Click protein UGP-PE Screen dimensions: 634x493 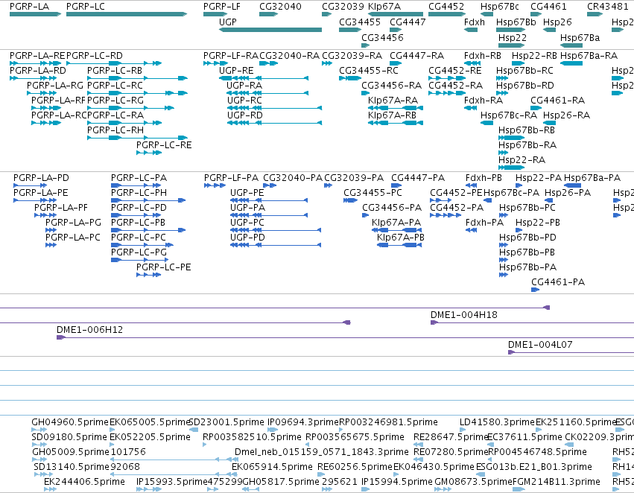click(x=269, y=200)
